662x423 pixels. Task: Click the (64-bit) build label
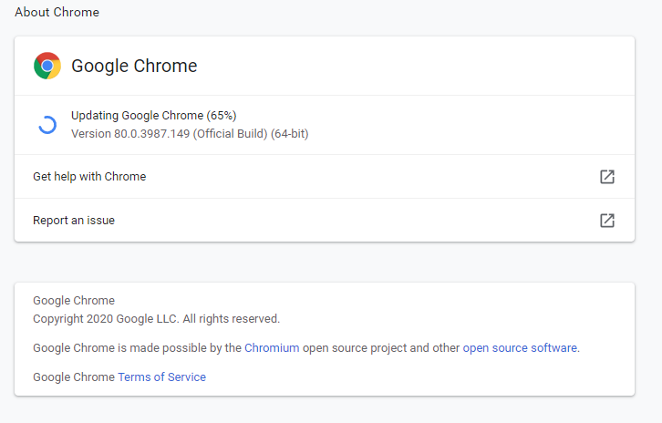pyautogui.click(x=289, y=134)
